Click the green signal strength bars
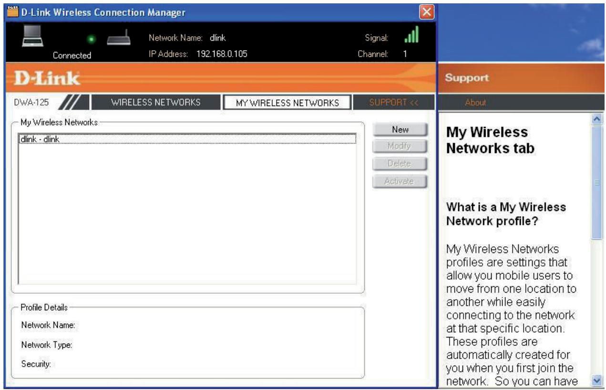This screenshot has height=390, width=606. [411, 36]
